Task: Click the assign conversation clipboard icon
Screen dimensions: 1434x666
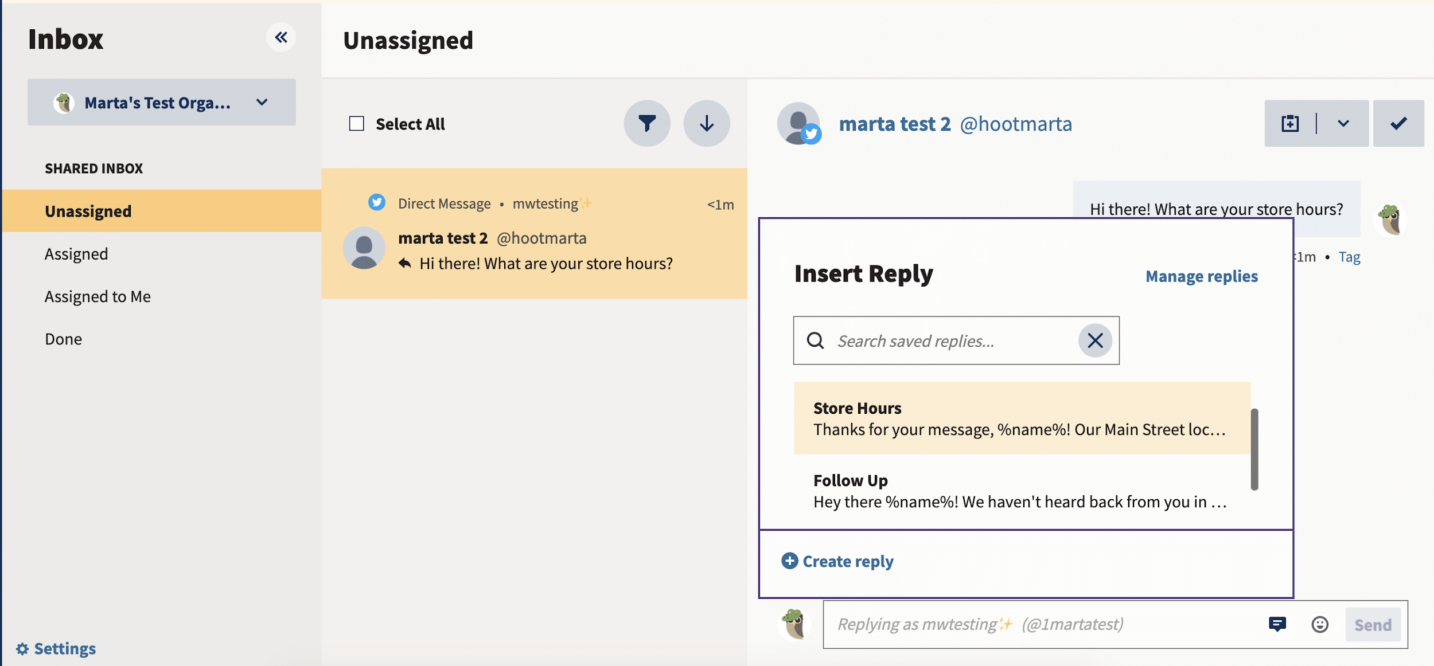Action: [1290, 123]
